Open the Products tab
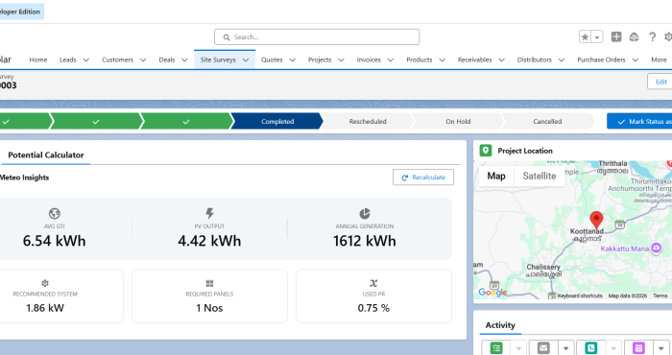This screenshot has width=672, height=355. point(420,59)
